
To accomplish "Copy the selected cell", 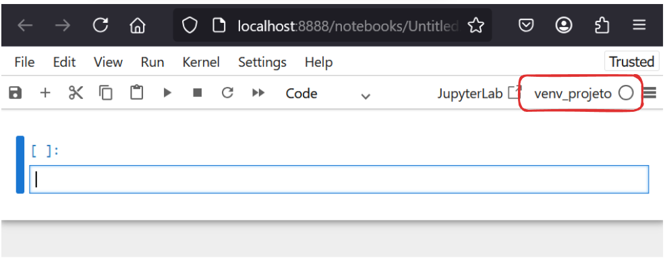I will coord(105,93).
